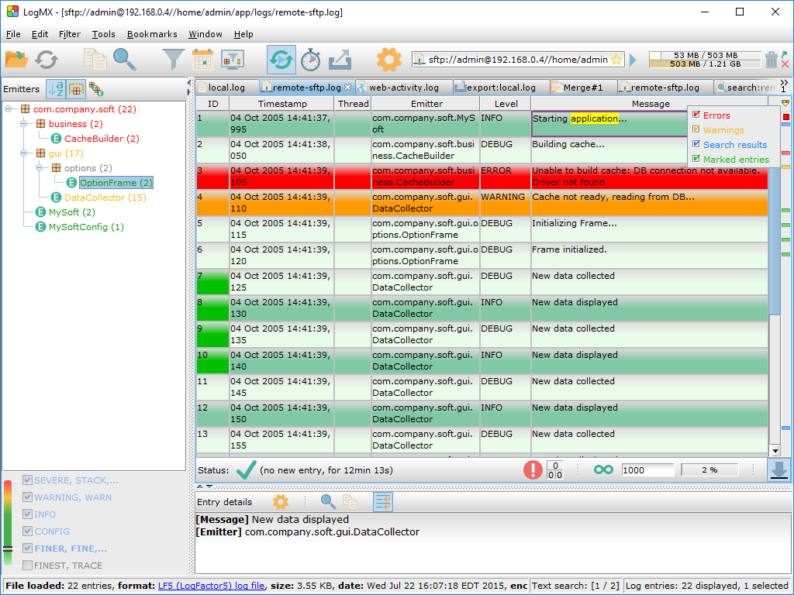Uncheck the FINER, FINE level checkbox
Screen dimensions: 794x595
[x=28, y=548]
